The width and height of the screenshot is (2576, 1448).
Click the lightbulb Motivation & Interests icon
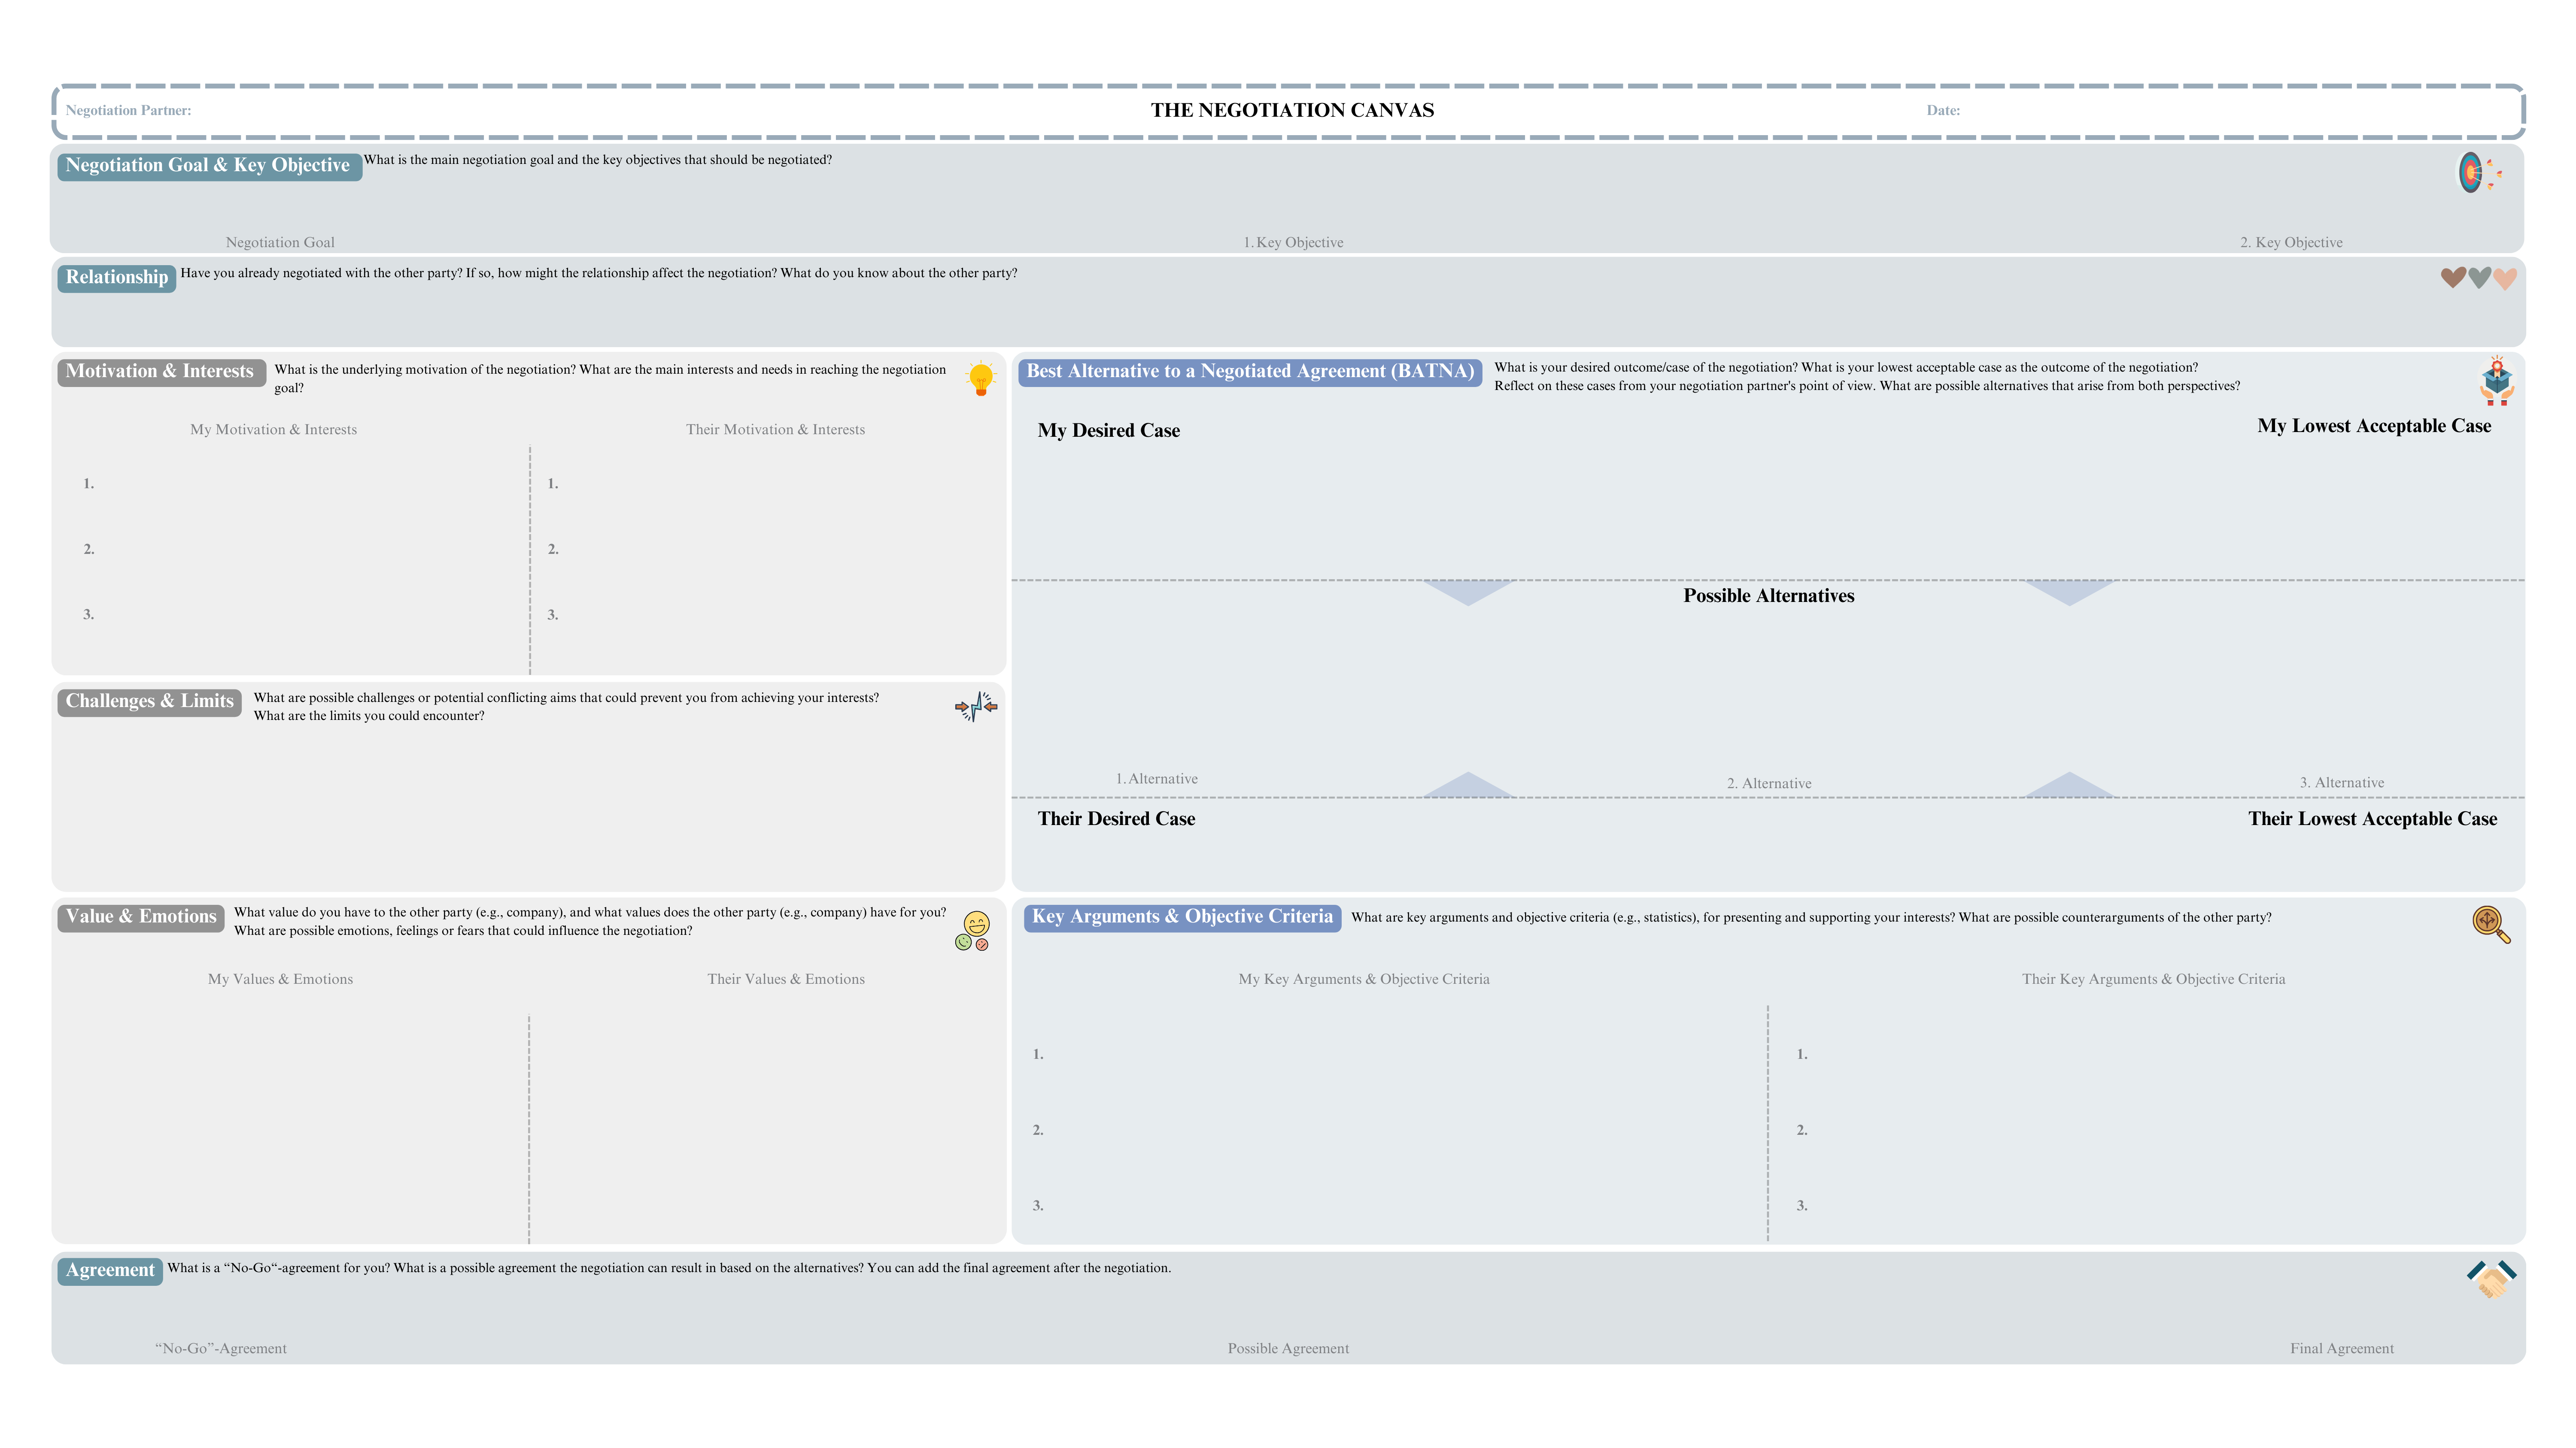[981, 379]
